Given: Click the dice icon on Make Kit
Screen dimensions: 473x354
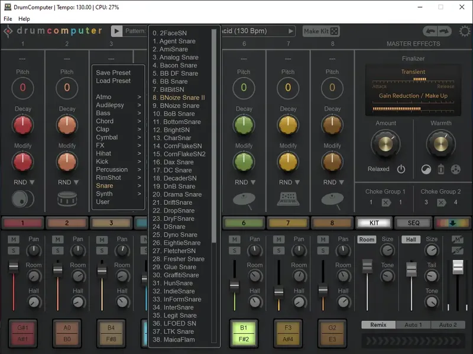Looking at the screenshot, I should pyautogui.click(x=335, y=31).
